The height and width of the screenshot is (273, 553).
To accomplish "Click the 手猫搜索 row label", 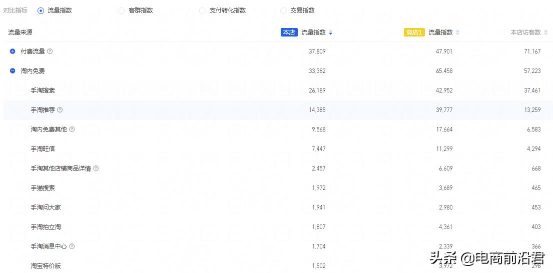I will point(43,188).
